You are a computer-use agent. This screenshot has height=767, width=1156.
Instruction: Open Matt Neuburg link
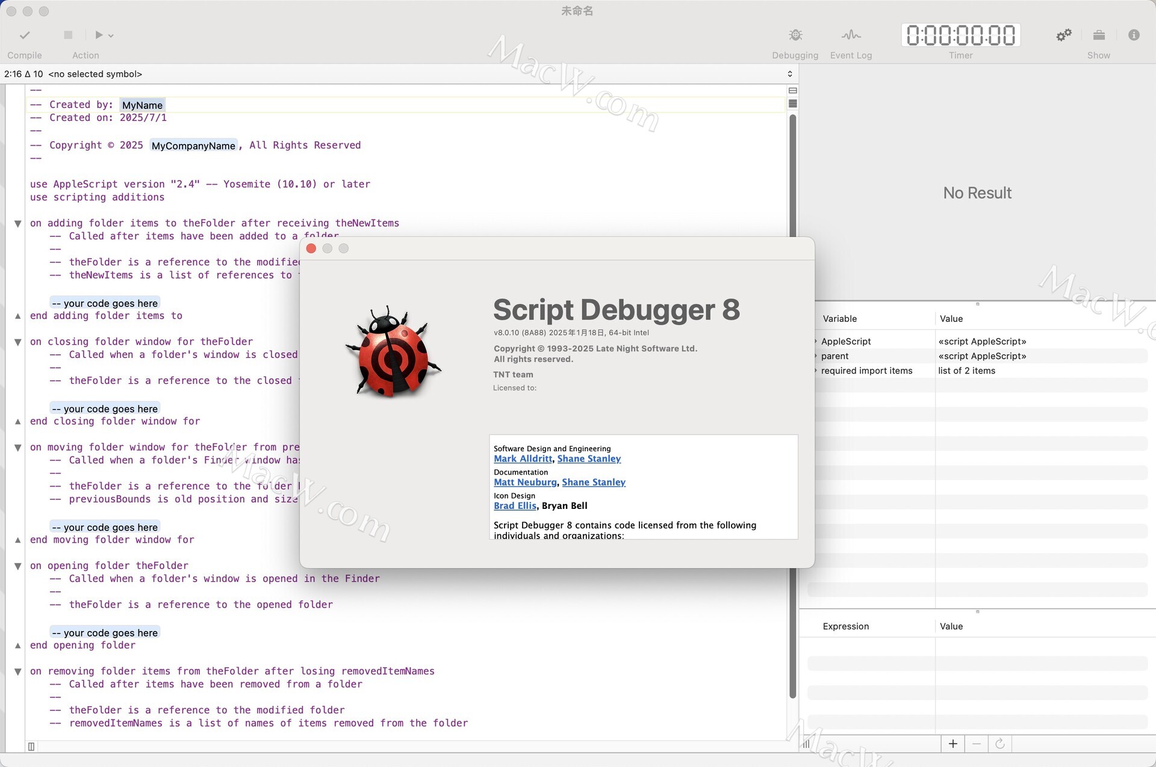pyautogui.click(x=525, y=482)
